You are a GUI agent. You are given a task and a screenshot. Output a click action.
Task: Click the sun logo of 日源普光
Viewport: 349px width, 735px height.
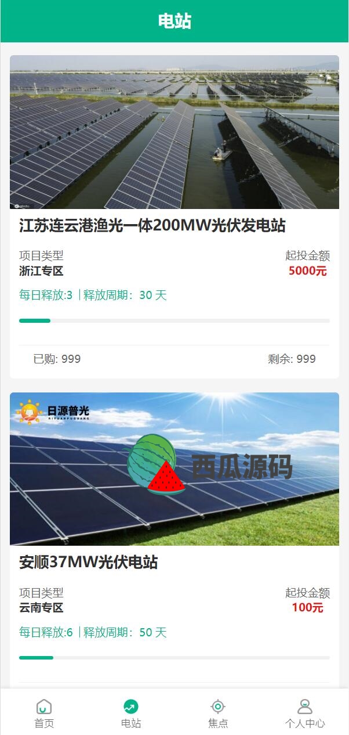tap(29, 412)
